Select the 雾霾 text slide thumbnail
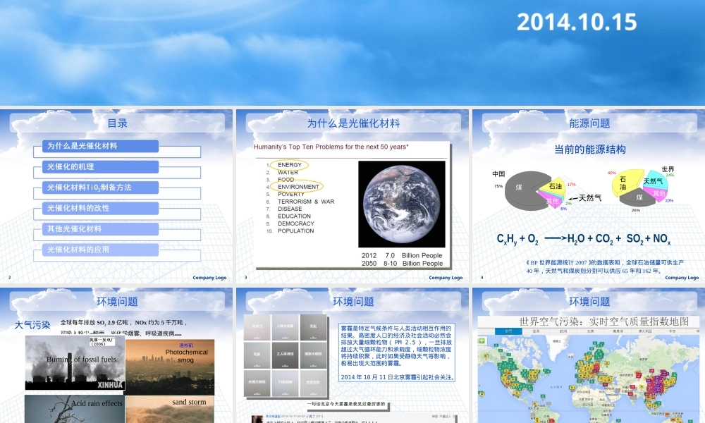705x423 pixels. (353, 355)
